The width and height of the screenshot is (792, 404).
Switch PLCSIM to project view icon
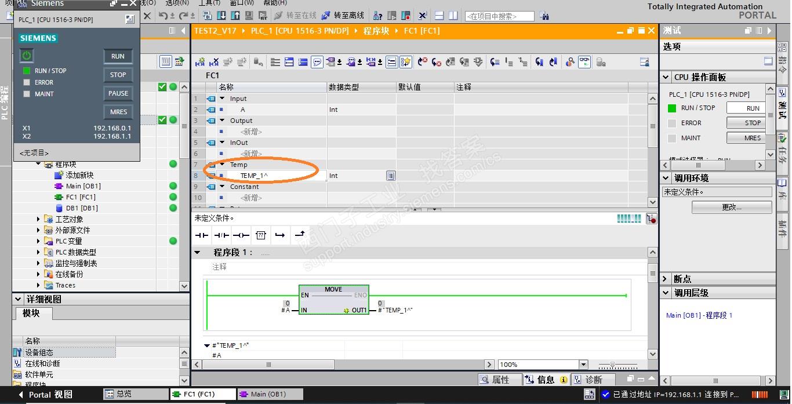pos(130,20)
